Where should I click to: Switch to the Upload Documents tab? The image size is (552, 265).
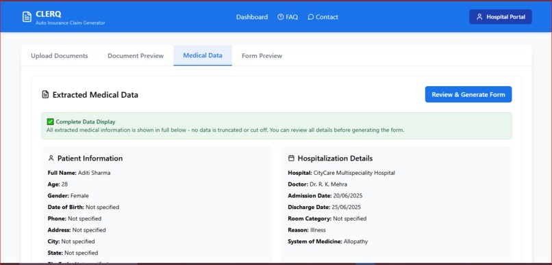click(60, 56)
